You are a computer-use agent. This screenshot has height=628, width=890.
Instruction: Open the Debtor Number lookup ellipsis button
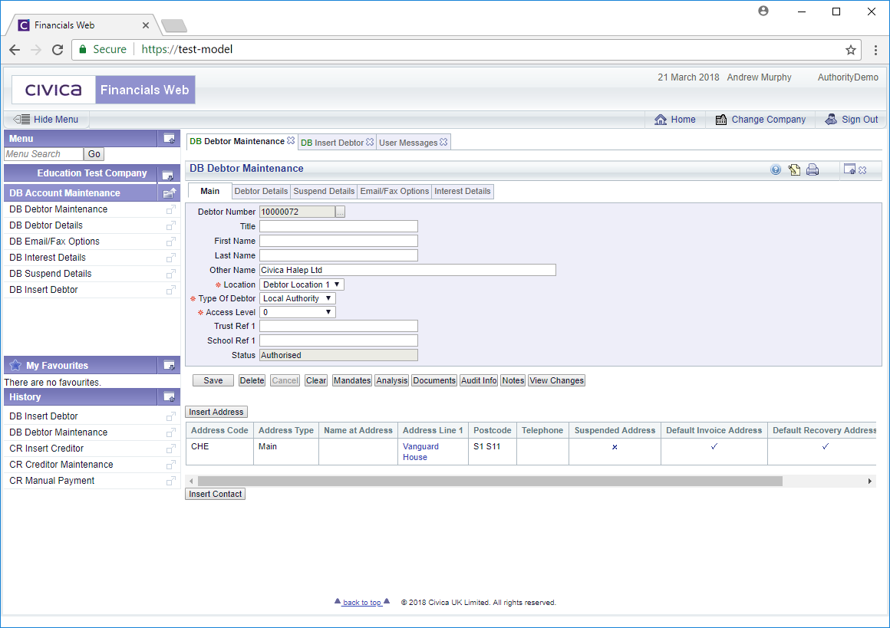tap(340, 212)
